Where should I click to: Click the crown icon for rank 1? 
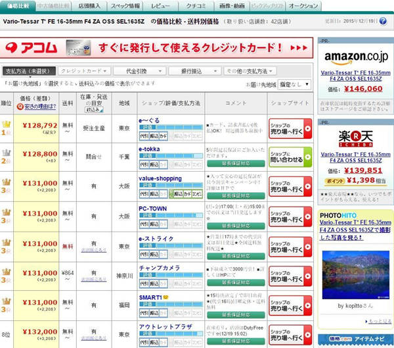click(x=7, y=124)
